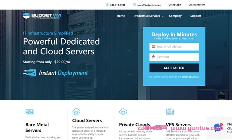
Task: Click the Create Account link
Action: [197, 5]
